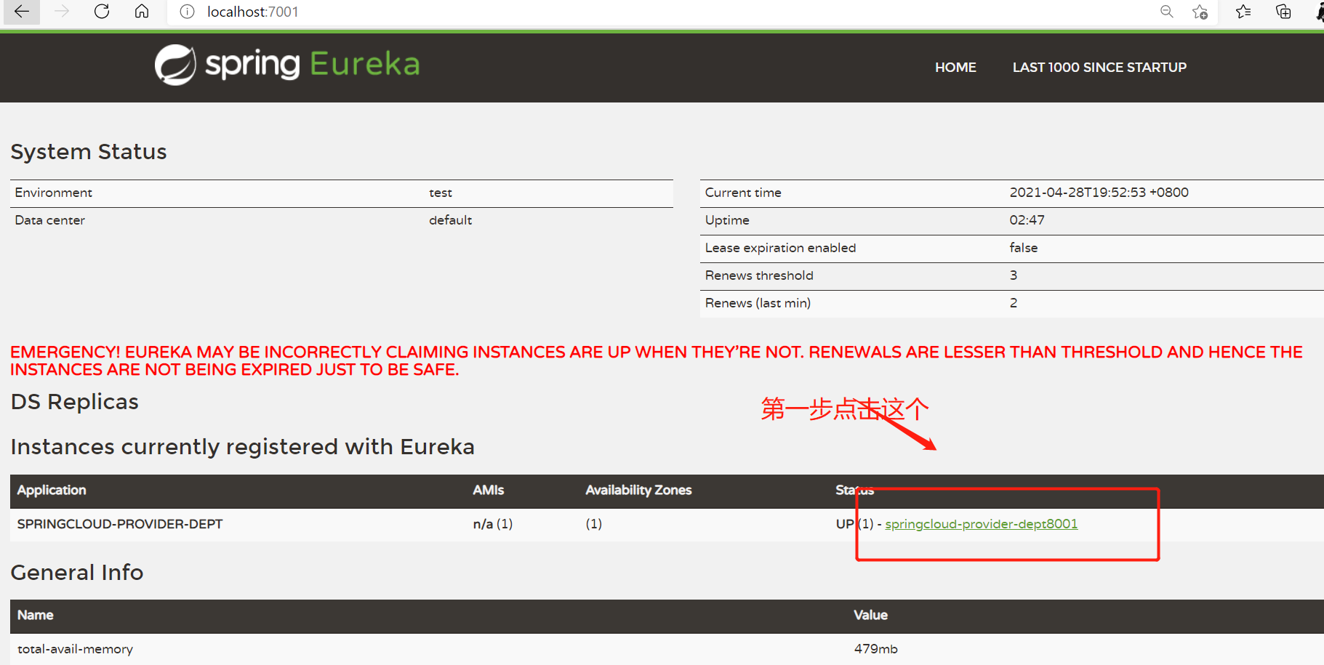Image resolution: width=1324 pixels, height=665 pixels.
Task: Click the Environment row label
Action: [x=54, y=193]
